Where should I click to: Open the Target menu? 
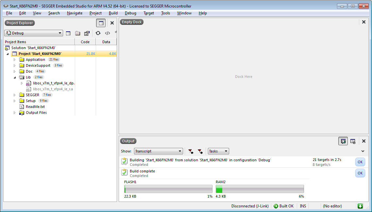pos(148,13)
